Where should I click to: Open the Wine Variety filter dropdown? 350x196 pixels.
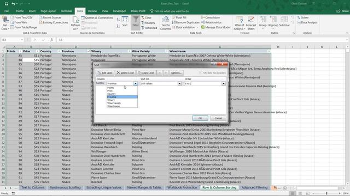[x=166, y=51]
